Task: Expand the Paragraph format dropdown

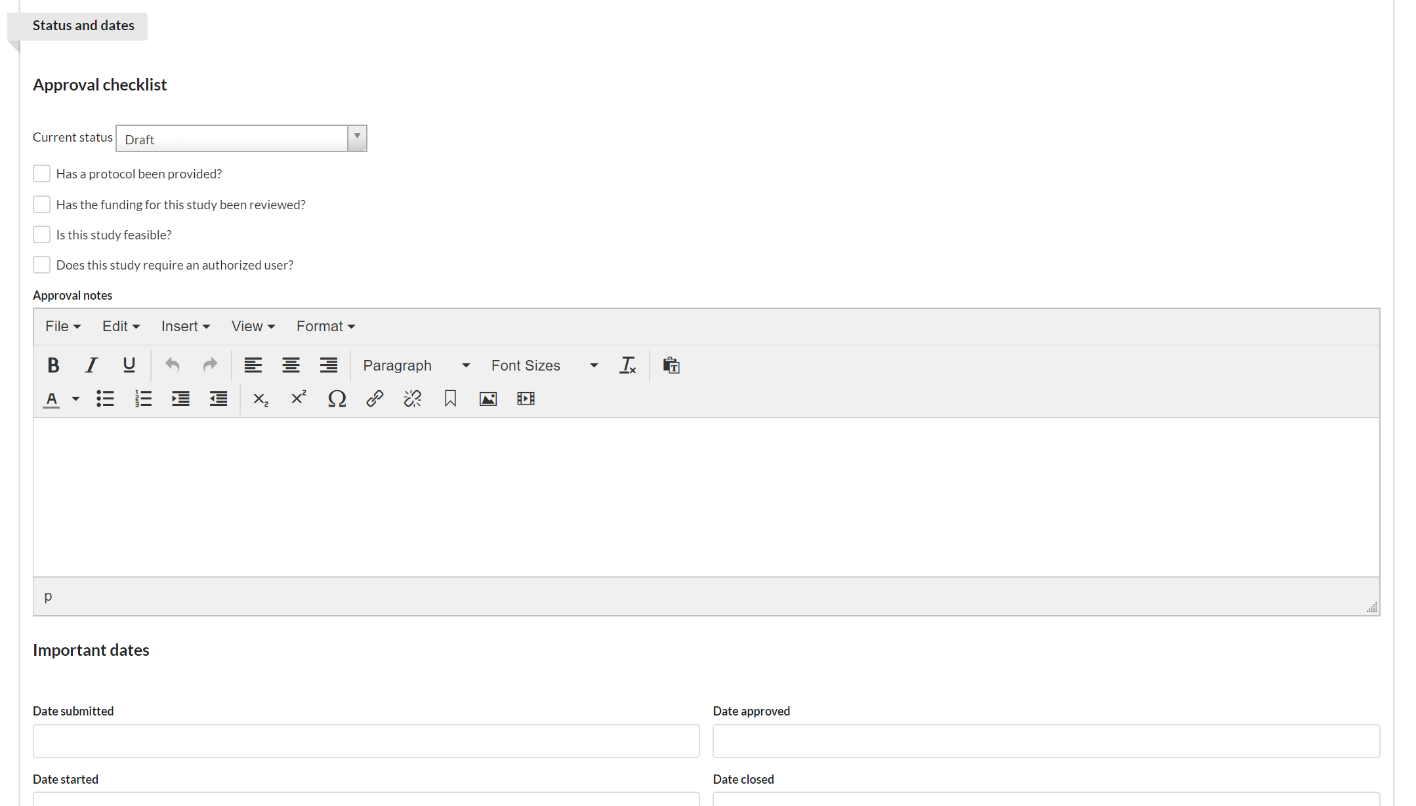Action: tap(416, 365)
